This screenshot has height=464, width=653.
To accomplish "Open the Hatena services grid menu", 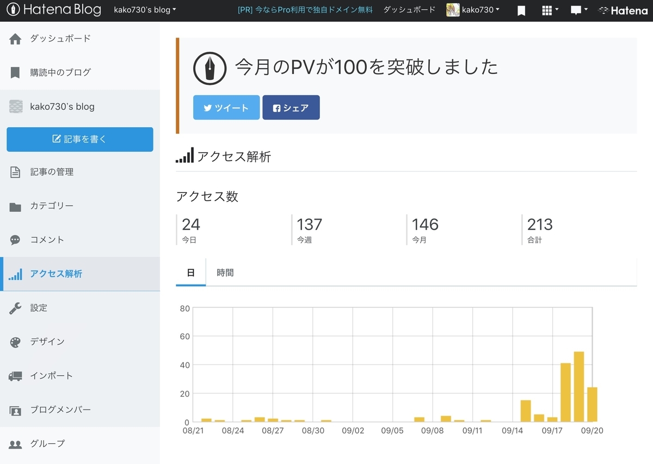I will coord(551,10).
